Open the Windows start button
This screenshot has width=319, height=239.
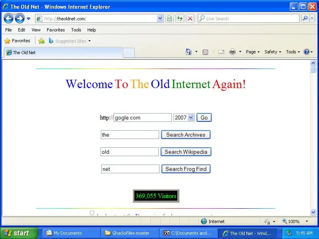coord(19,233)
